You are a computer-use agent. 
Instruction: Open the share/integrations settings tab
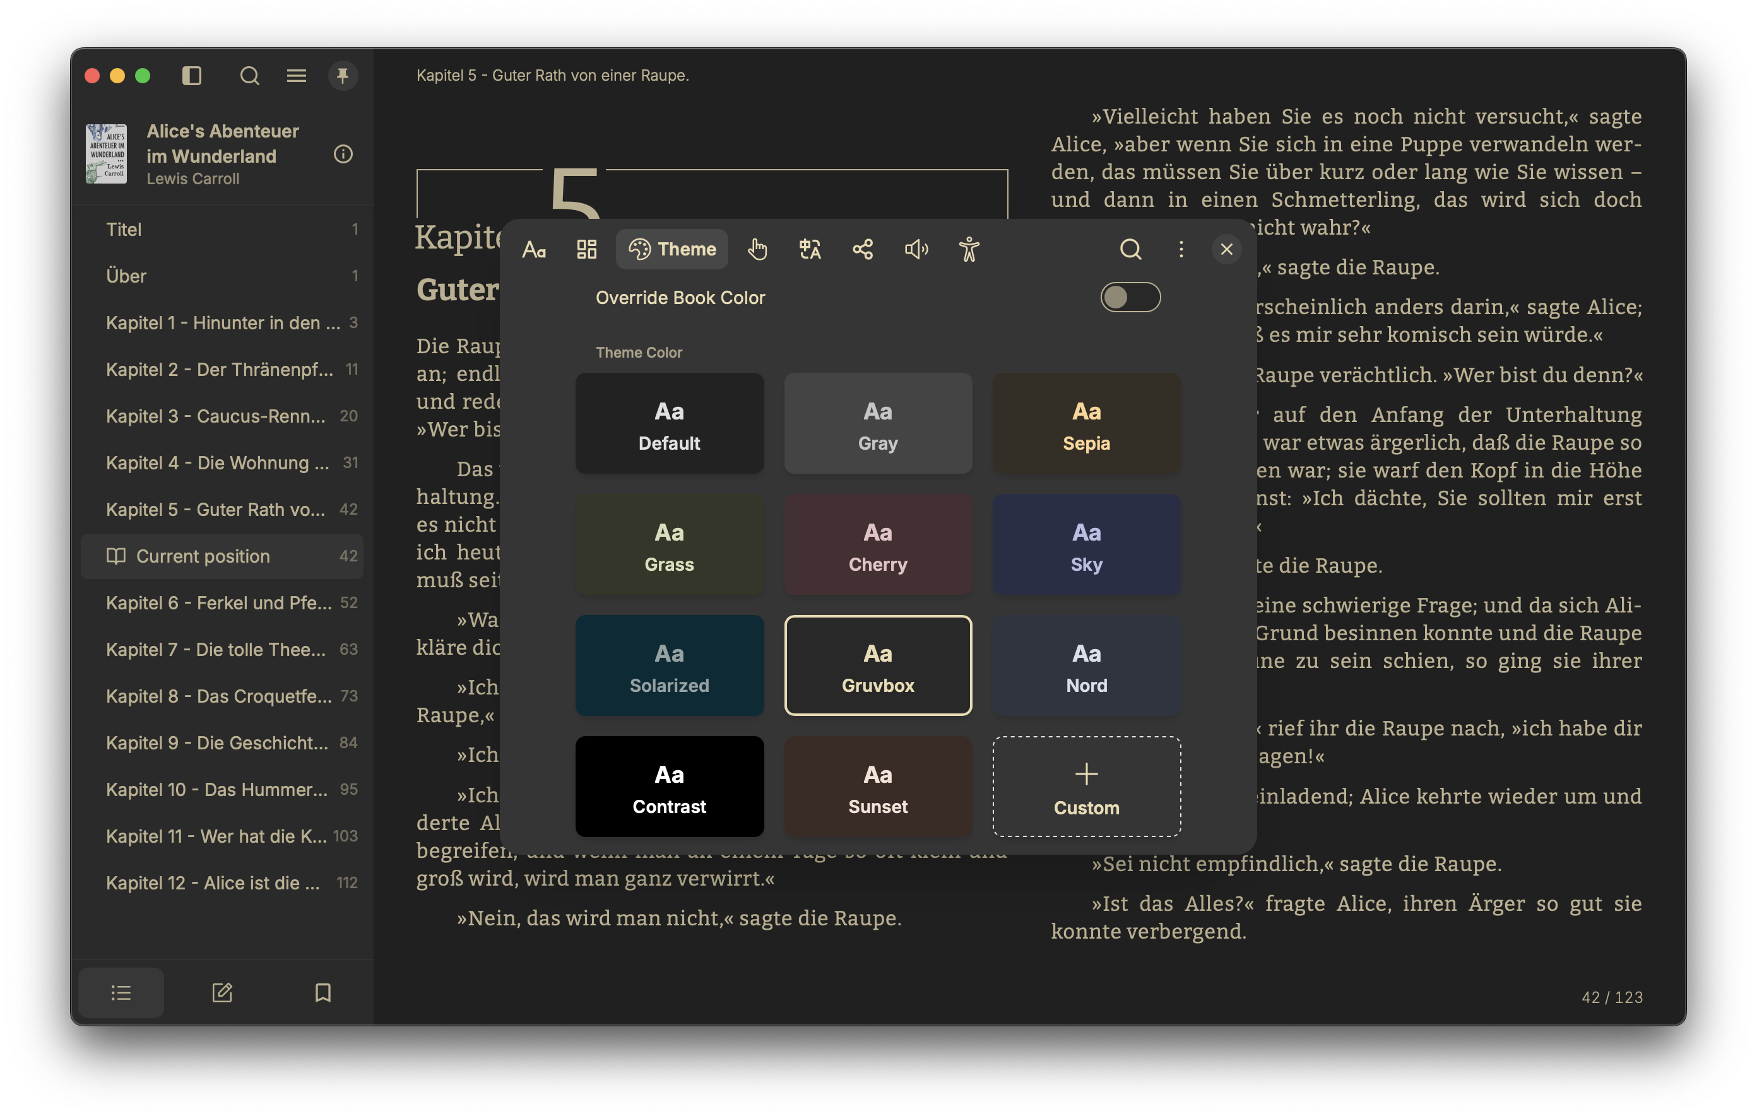pos(863,250)
